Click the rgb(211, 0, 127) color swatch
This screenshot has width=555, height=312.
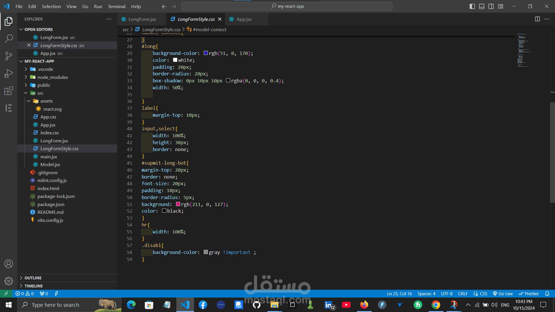click(178, 204)
